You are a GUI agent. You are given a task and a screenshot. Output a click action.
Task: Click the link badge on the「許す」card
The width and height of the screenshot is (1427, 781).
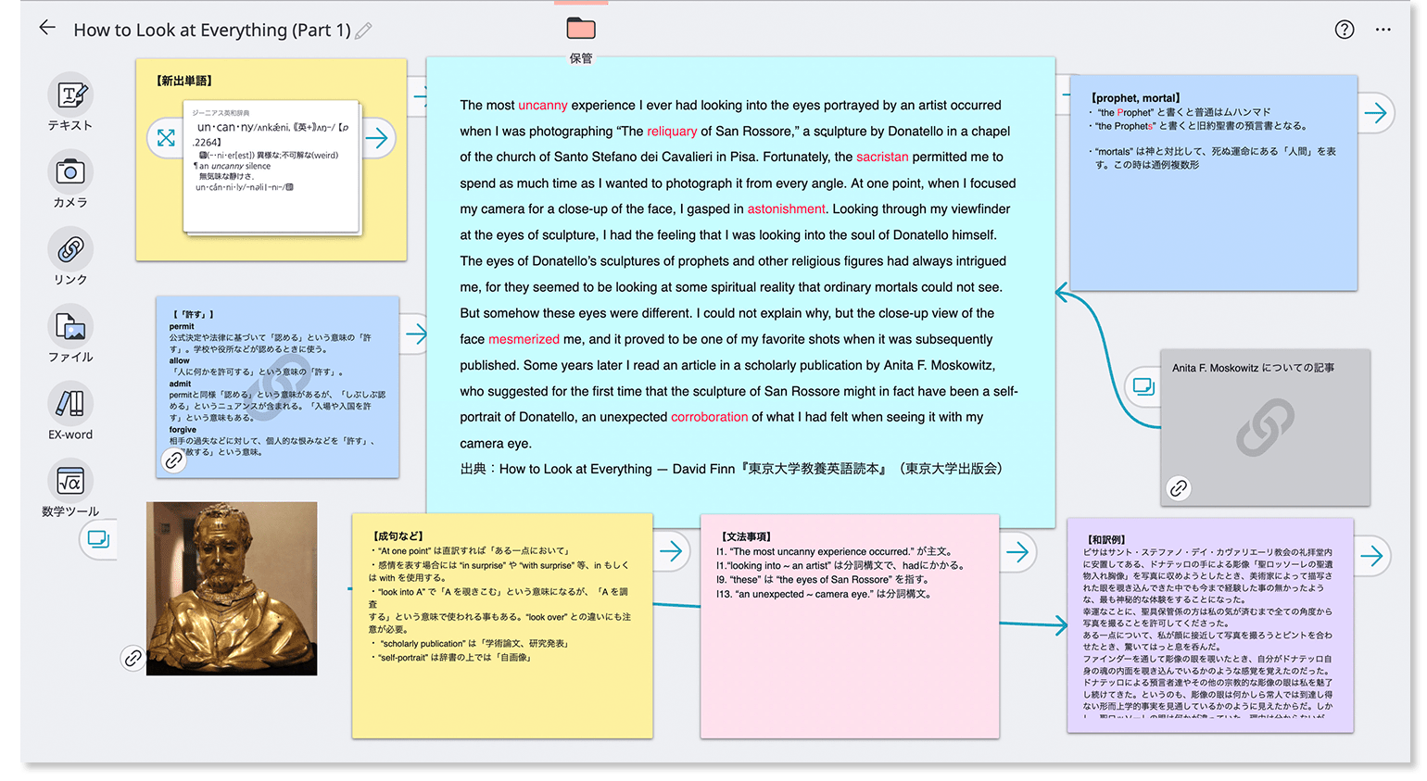click(x=173, y=460)
